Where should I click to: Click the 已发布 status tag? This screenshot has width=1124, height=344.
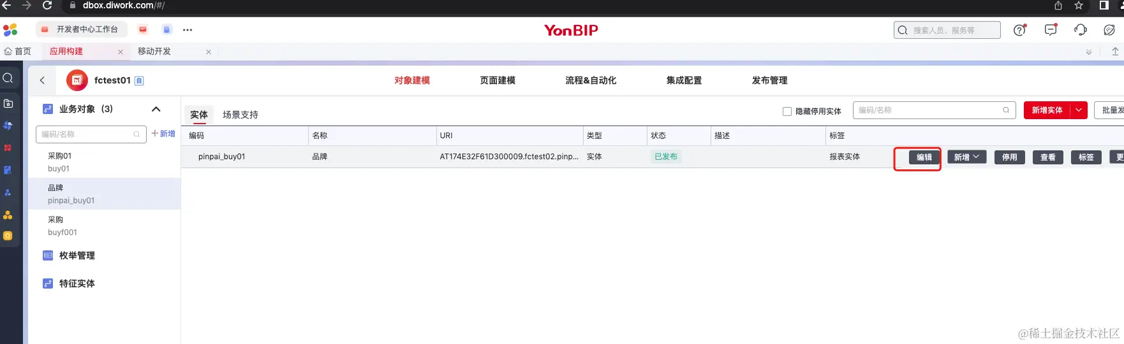point(666,157)
